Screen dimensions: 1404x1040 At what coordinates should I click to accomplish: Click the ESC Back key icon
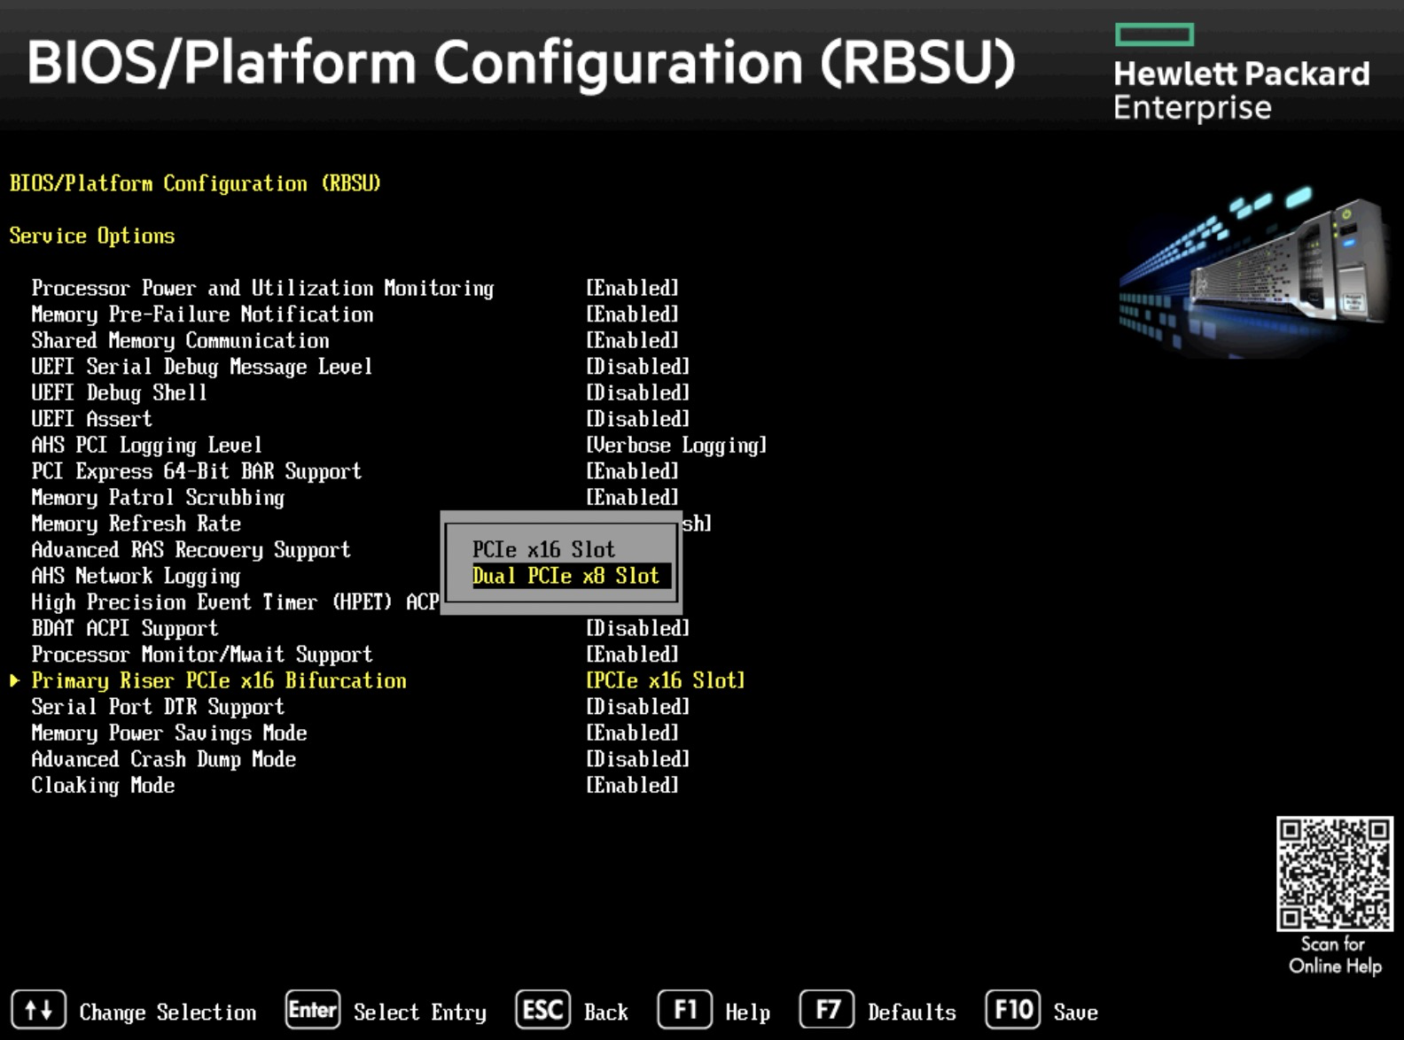point(542,1011)
